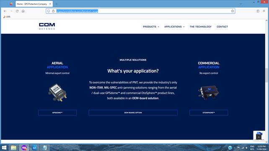The width and height of the screenshot is (269, 151).
Task: Open the Windows Start menu
Action: pyautogui.click(x=4, y=148)
